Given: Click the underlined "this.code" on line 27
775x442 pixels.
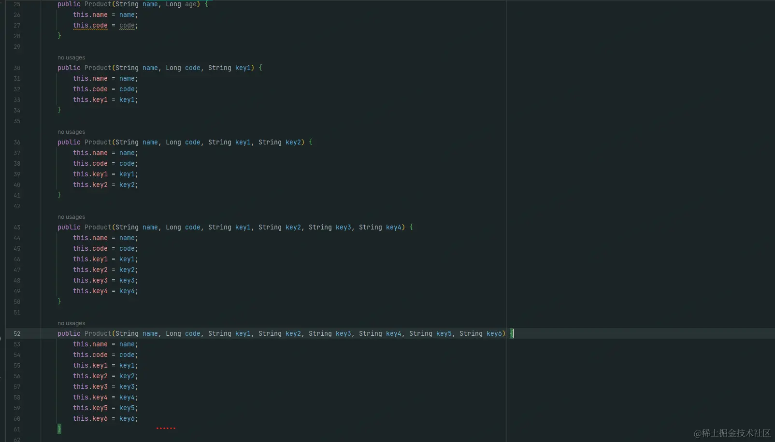Looking at the screenshot, I should (90, 26).
